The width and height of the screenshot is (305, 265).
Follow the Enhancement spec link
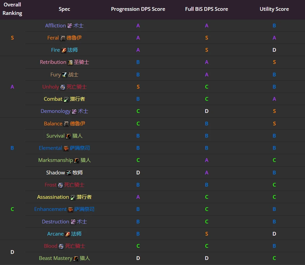click(x=50, y=209)
